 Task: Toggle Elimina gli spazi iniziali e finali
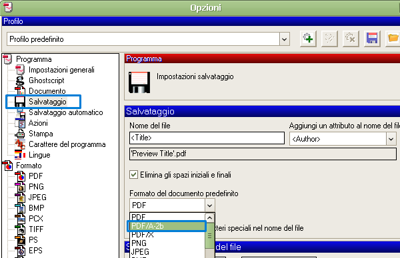(x=134, y=175)
